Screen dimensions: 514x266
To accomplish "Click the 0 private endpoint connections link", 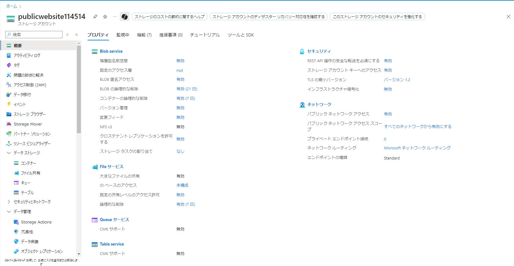I will [x=385, y=139].
